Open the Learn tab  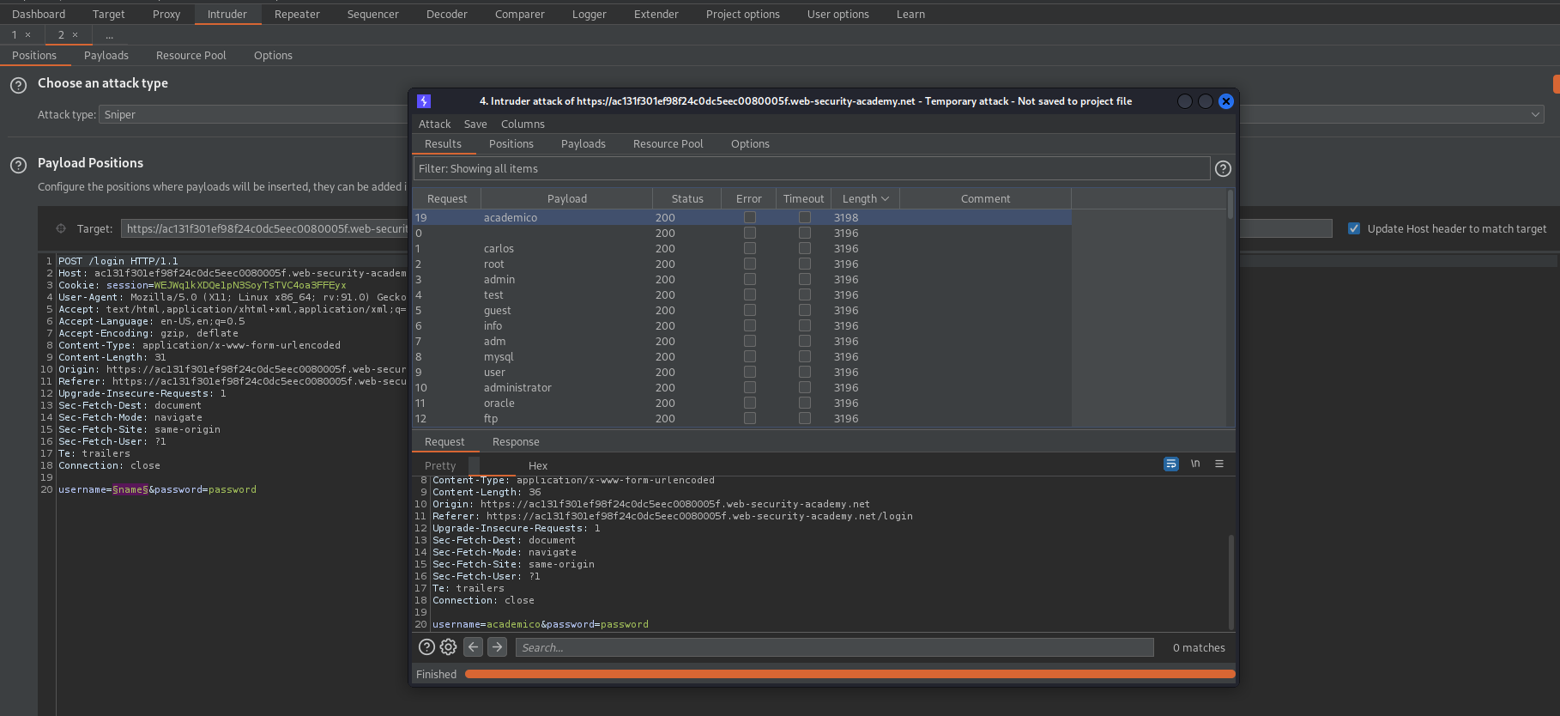point(910,14)
